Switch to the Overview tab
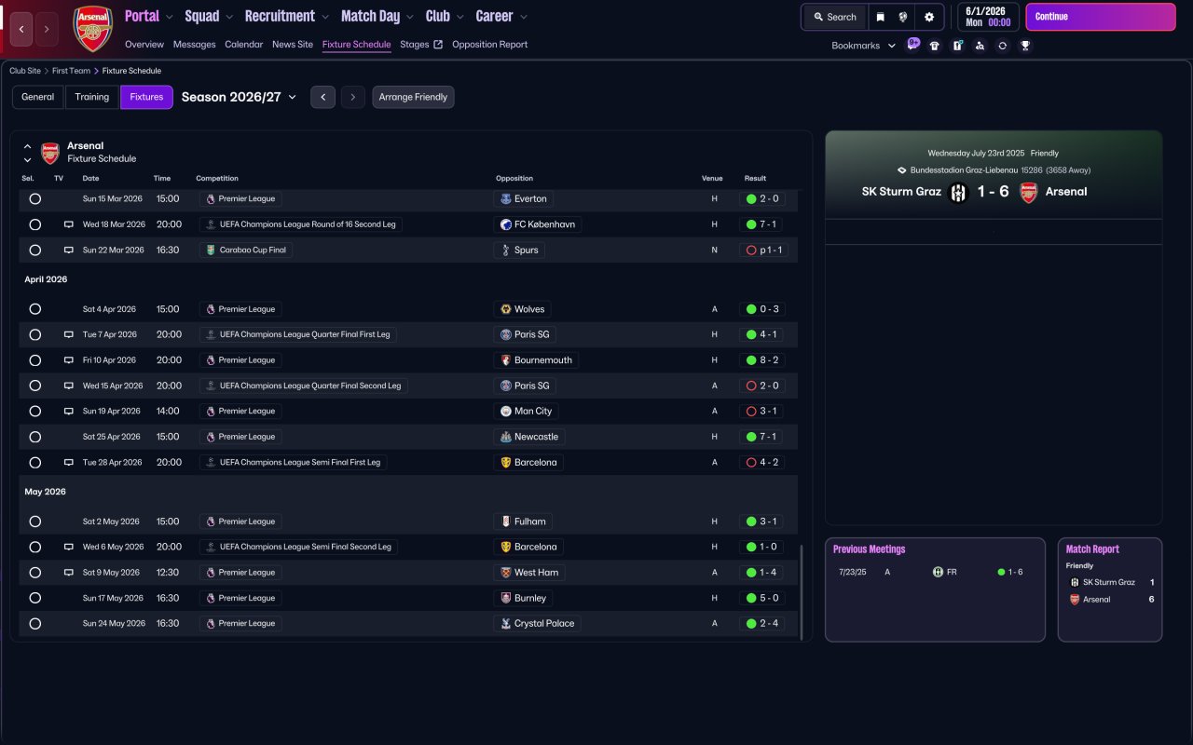1193x745 pixels. point(144,45)
